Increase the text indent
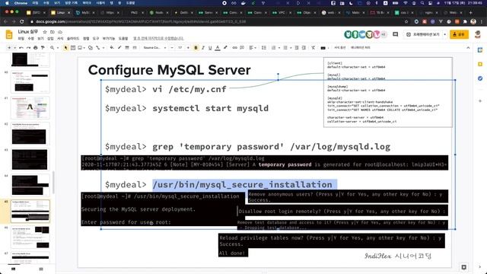Image resolution: width=487 pixels, height=274 pixels. [x=304, y=48]
